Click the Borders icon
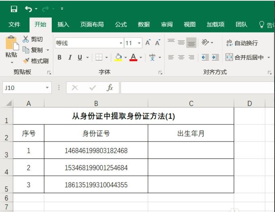The image size is (275, 212). pyautogui.click(x=99, y=57)
